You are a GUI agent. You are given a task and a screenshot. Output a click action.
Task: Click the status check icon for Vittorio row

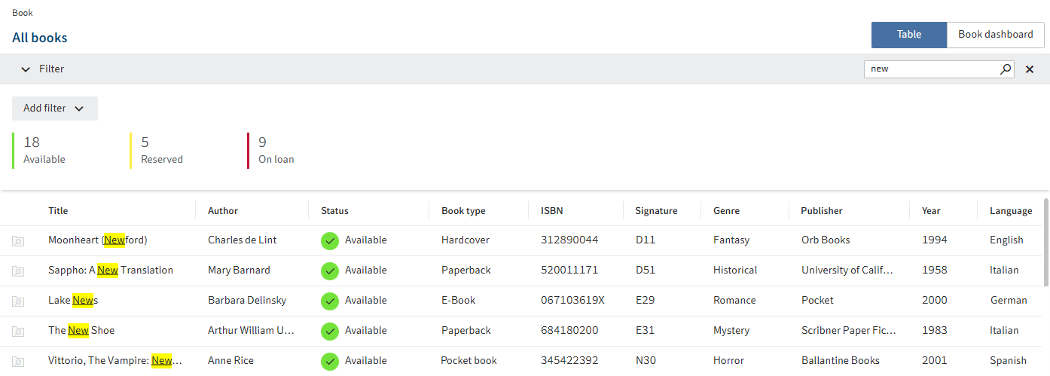point(329,361)
